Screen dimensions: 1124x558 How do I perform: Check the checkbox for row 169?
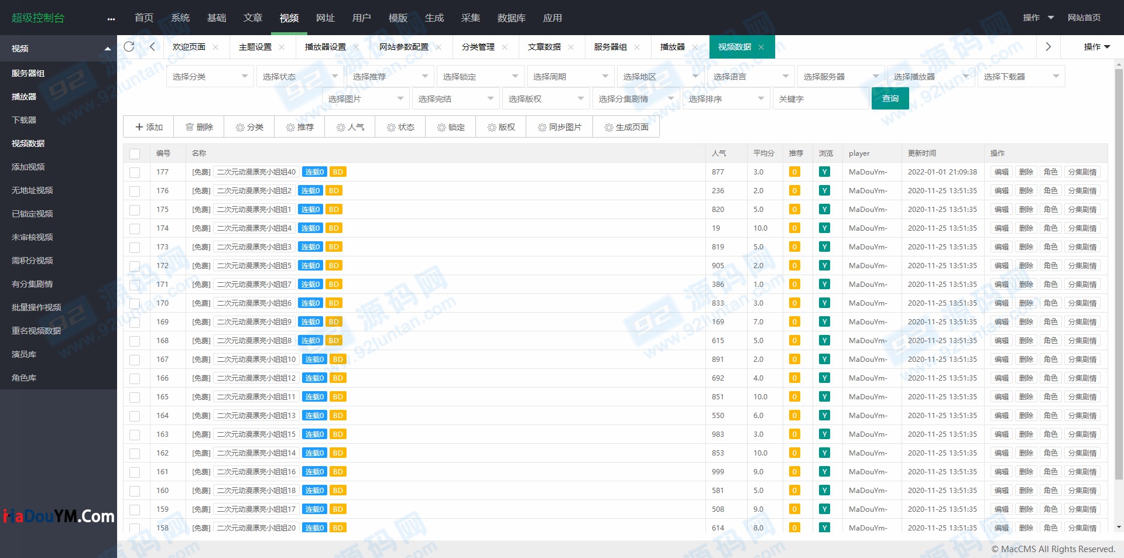[x=135, y=322]
